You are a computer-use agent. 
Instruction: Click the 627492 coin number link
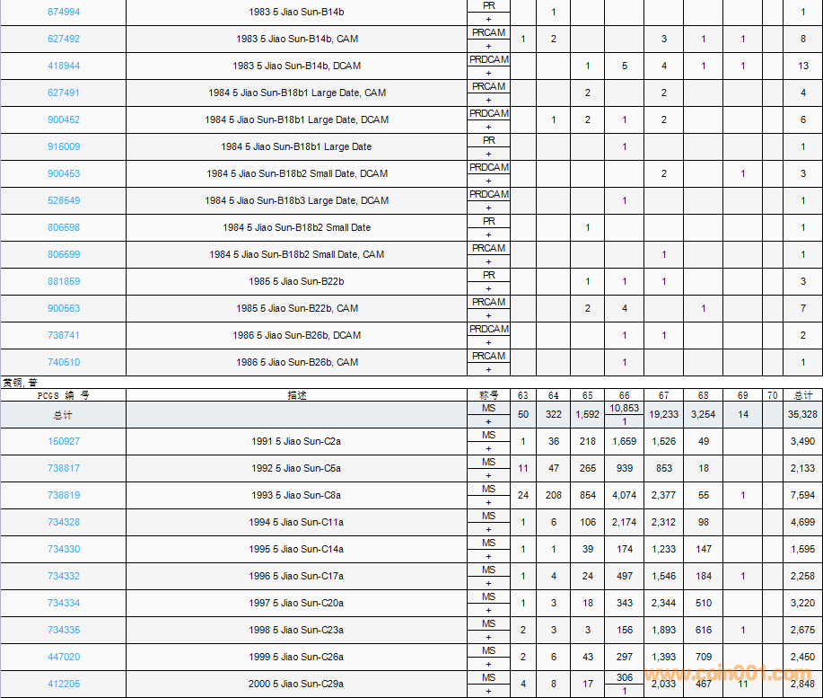64,39
